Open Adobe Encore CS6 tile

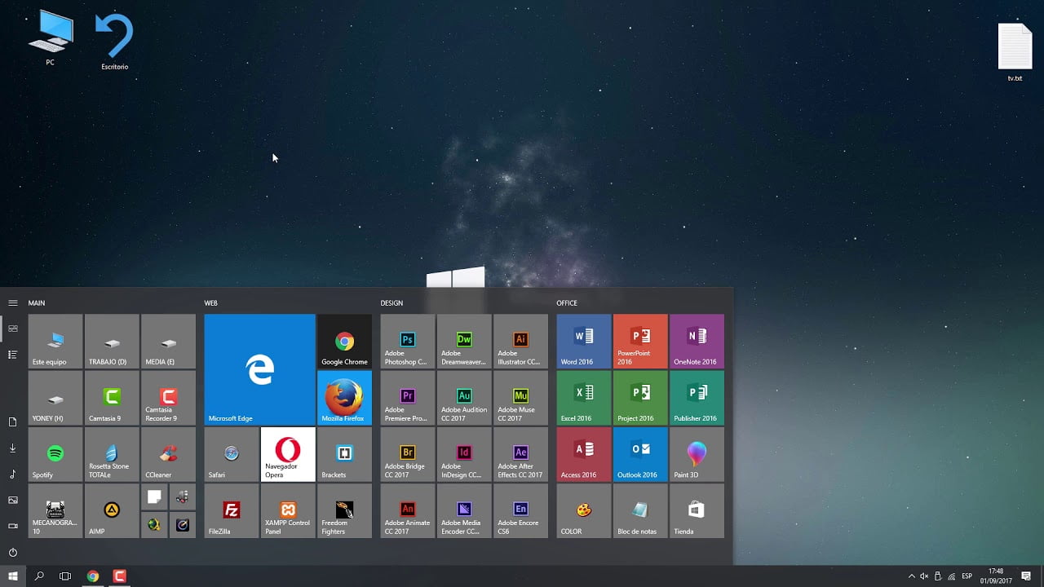click(520, 510)
